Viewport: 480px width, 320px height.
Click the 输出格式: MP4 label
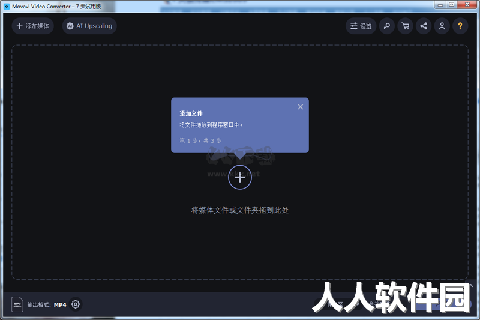click(47, 304)
